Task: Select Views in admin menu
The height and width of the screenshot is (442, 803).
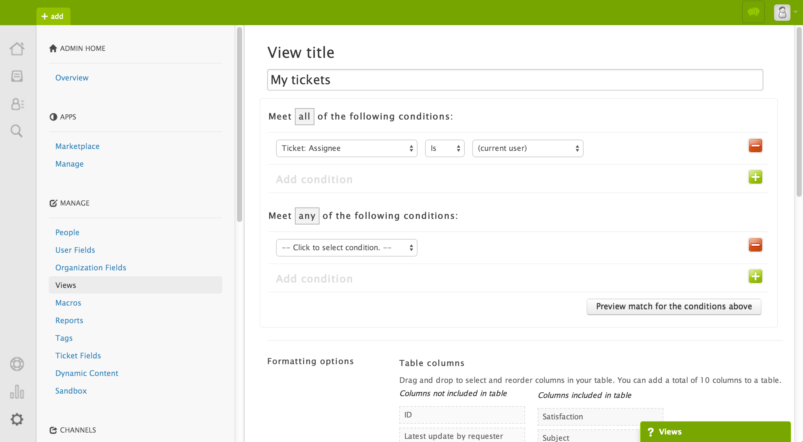Action: click(x=135, y=285)
